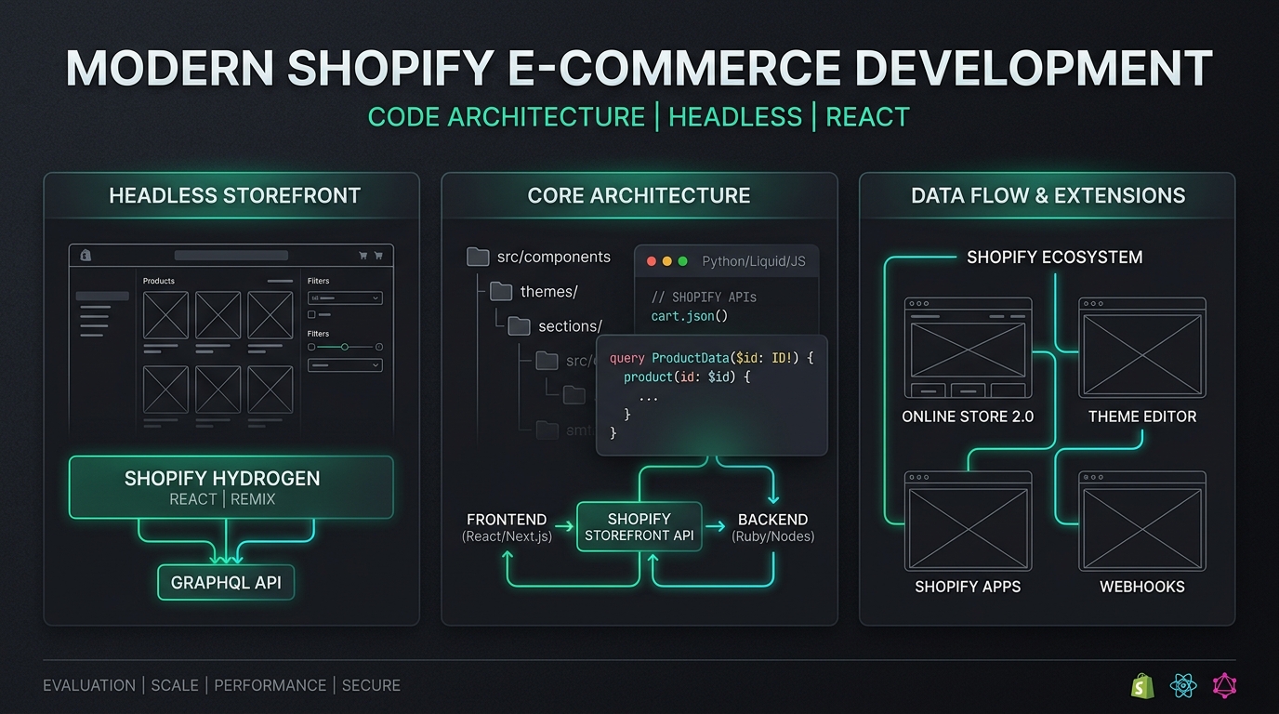Click EVALUATION in the footer
Viewport: 1279px width, 714px height.
pos(89,685)
